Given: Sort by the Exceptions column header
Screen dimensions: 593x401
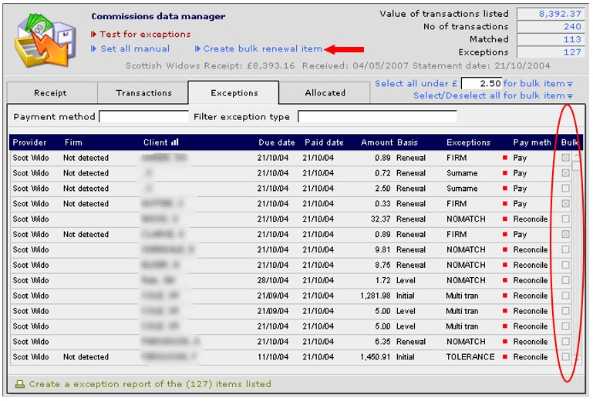Looking at the screenshot, I should point(468,142).
